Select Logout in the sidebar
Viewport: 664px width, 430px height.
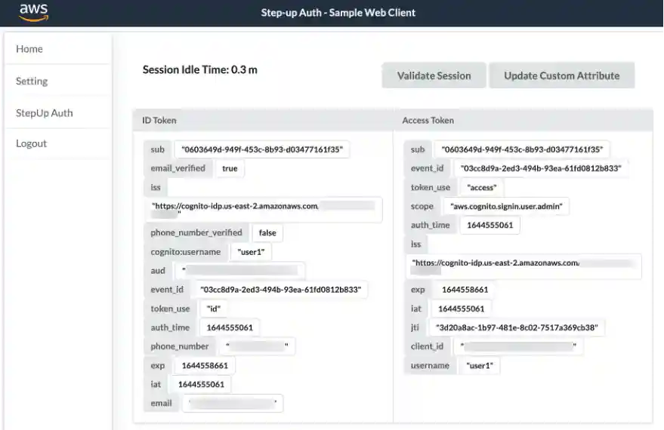click(58, 143)
